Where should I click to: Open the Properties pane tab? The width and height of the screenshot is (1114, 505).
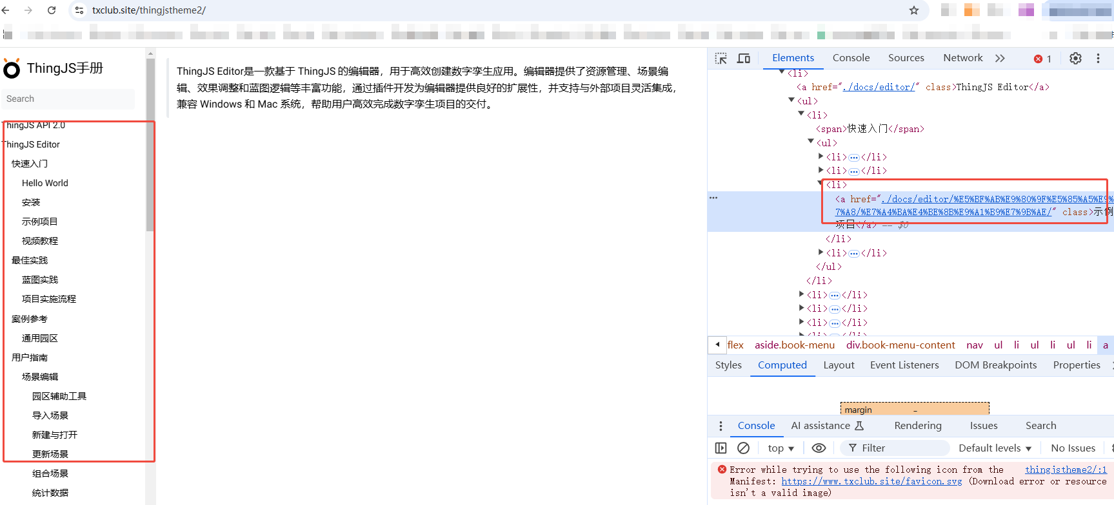pyautogui.click(x=1077, y=365)
